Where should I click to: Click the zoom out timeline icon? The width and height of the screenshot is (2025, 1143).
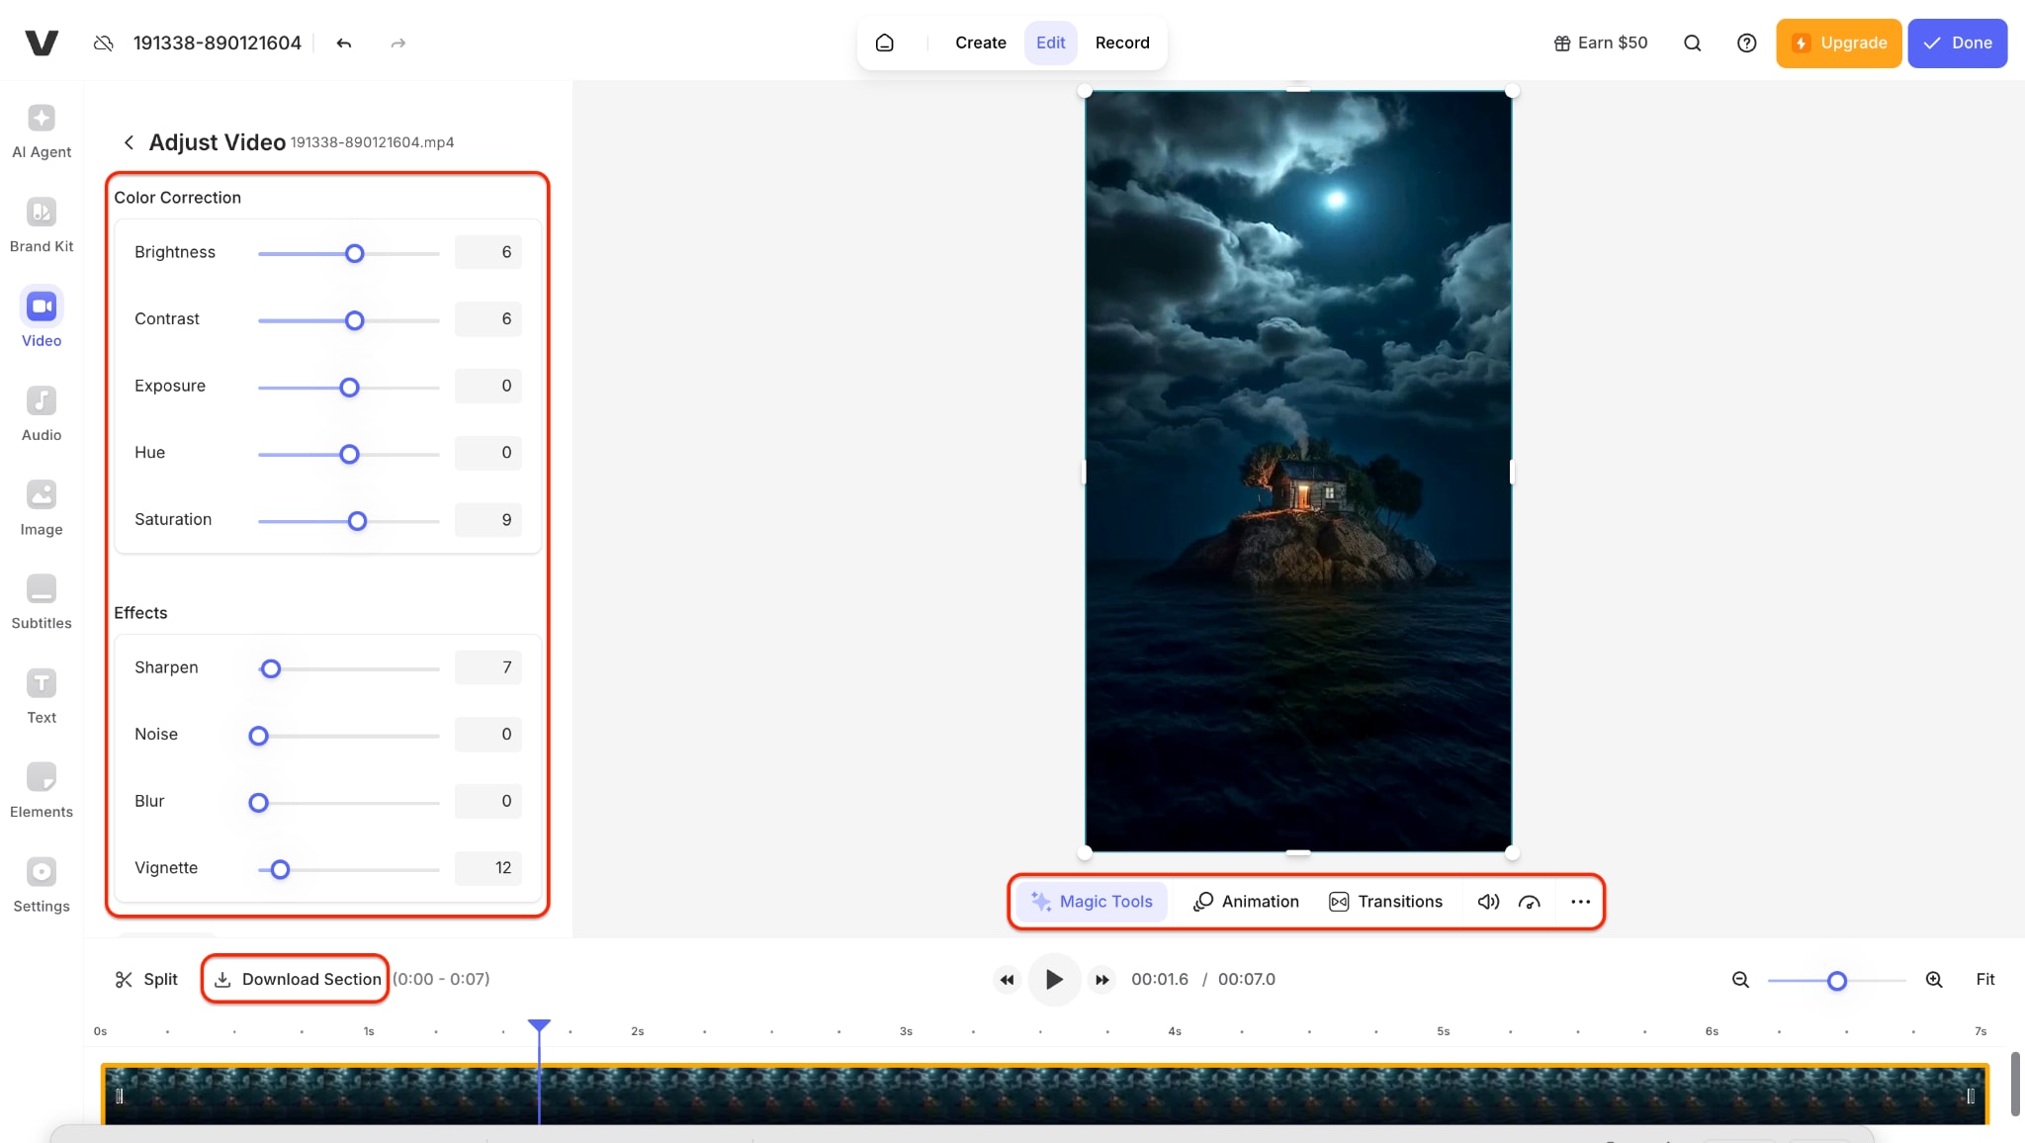coord(1741,980)
